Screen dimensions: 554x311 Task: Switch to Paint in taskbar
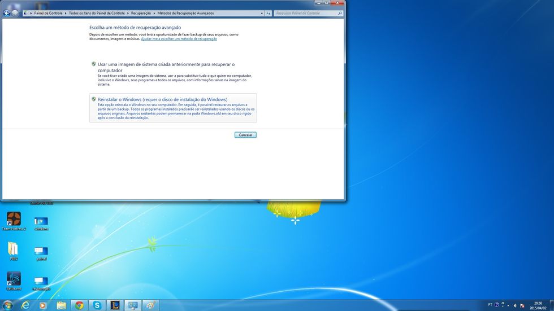[150, 305]
